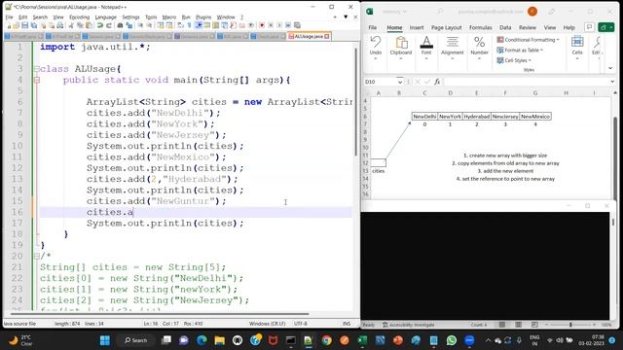The width and height of the screenshot is (623, 350).
Task: Open file using the folder icon
Action: click(x=16, y=25)
